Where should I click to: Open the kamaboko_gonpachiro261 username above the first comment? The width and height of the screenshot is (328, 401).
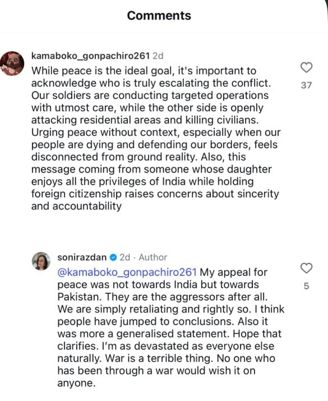[90, 56]
